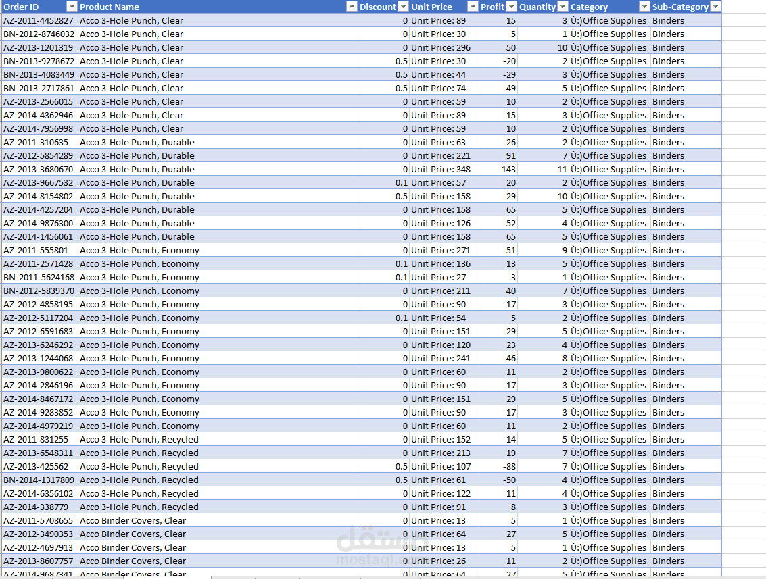This screenshot has height=579, width=766.
Task: Select cell AZ-2012-5854289
Action: [x=40, y=156]
